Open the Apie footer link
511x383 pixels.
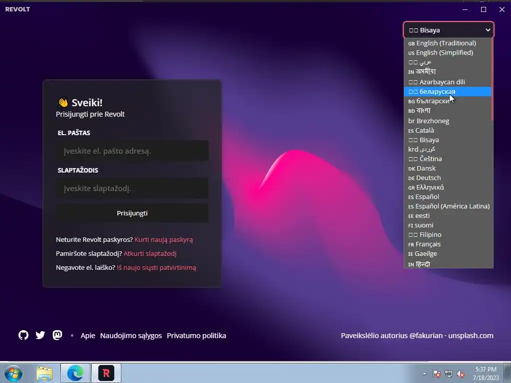point(88,336)
